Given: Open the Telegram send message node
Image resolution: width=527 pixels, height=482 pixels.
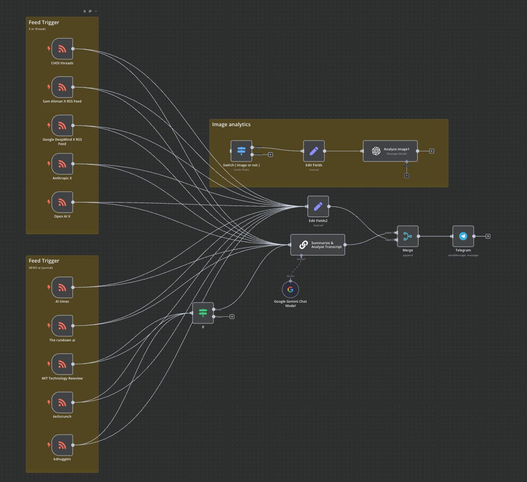Looking at the screenshot, I should [463, 236].
